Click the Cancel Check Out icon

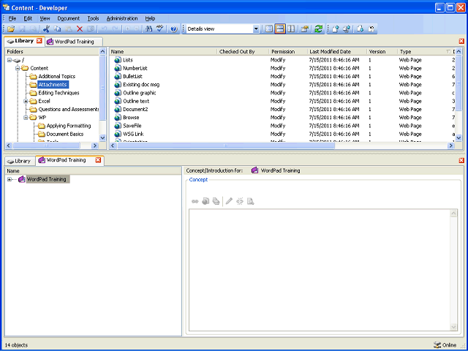click(371, 29)
